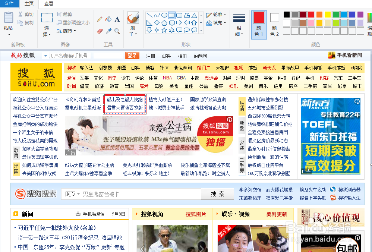Click the 搜狐 SOHU.com logo in canvas

(x=36, y=77)
